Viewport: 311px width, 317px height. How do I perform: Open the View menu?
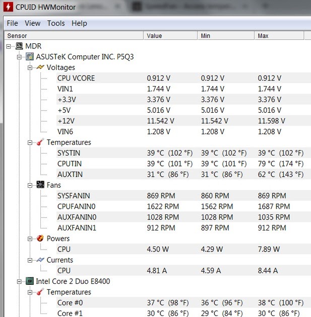point(32,23)
